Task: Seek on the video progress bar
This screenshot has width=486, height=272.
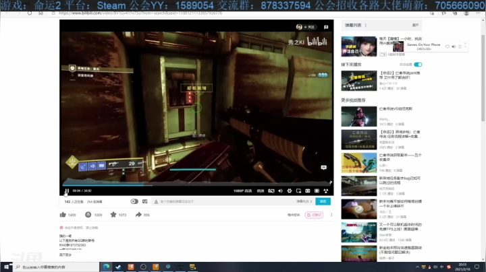Action: [196, 185]
